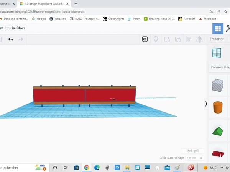The image size is (230, 172).
Task: Collapse the shapes panel with the chevron
Action: click(206, 104)
